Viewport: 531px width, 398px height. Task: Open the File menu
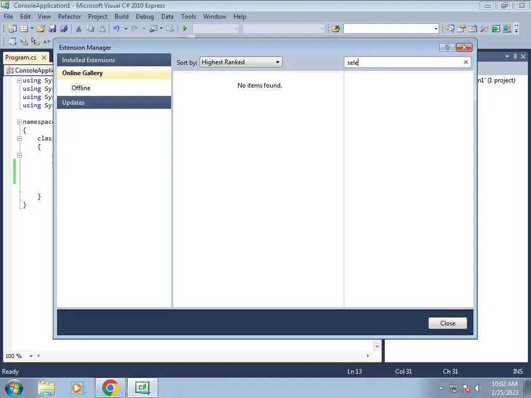pyautogui.click(x=8, y=17)
